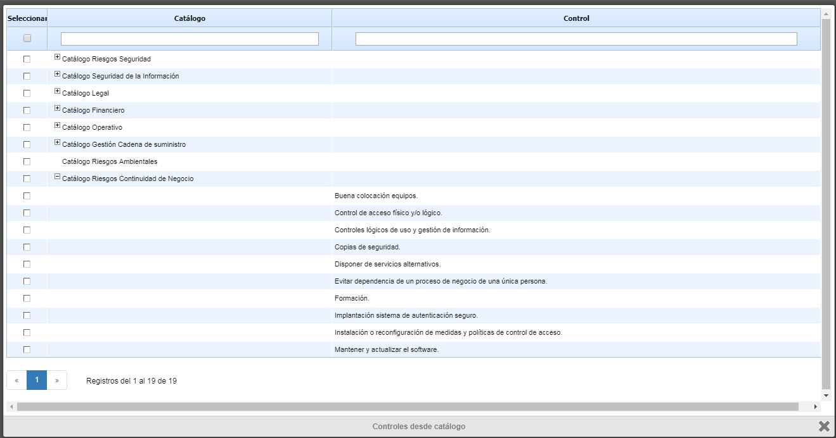Check the box for Copias de seguridad
Screen dimensions: 836x438
27,247
